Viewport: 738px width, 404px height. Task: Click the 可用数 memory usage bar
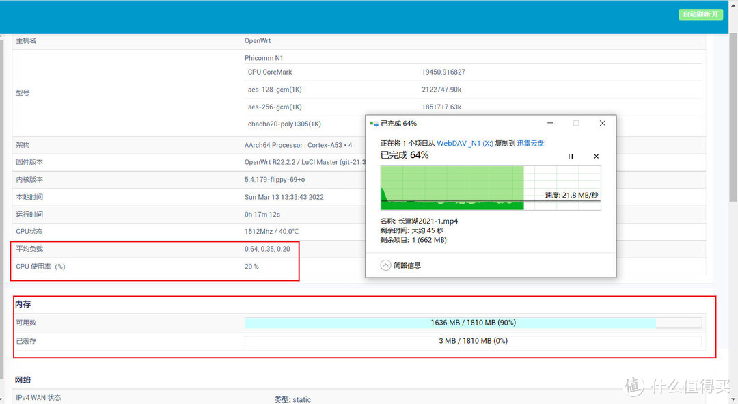click(473, 323)
